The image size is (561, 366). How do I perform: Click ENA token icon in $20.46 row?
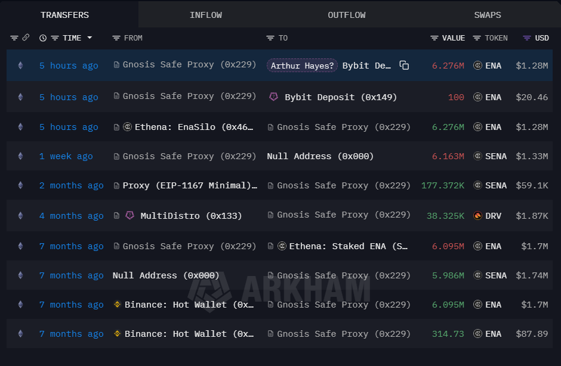click(x=477, y=97)
